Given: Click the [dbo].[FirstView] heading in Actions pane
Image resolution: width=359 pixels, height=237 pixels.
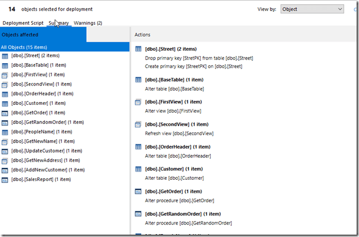Looking at the screenshot, I should pyautogui.click(x=174, y=102).
